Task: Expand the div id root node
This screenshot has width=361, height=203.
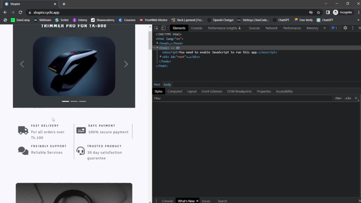Action: [161, 57]
